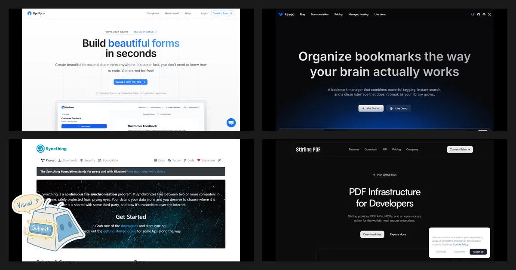Open Help in the OpnForm menu

188,13
